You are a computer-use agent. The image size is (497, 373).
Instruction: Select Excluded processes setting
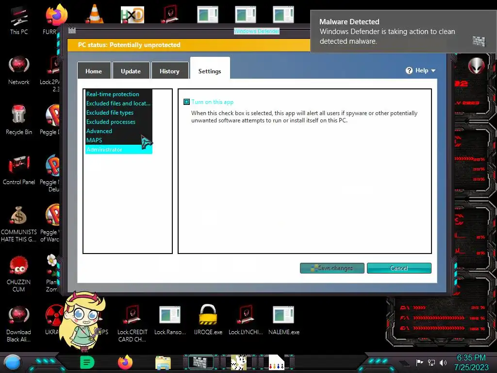[x=119, y=122]
